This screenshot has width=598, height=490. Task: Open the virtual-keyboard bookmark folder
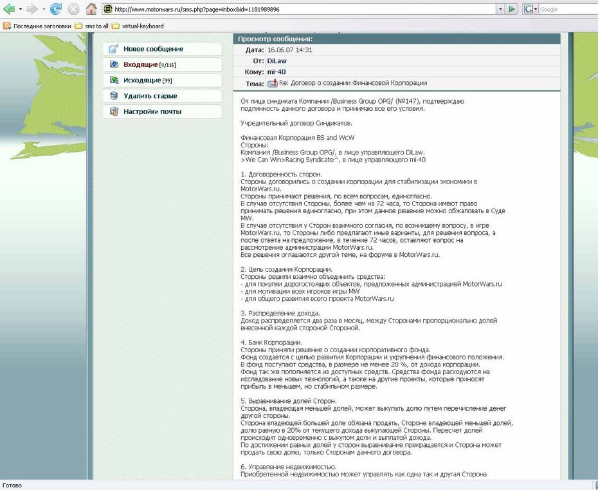tap(138, 26)
